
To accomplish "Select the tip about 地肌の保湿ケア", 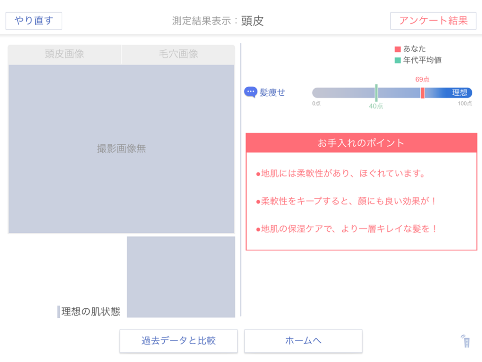I will click(347, 229).
